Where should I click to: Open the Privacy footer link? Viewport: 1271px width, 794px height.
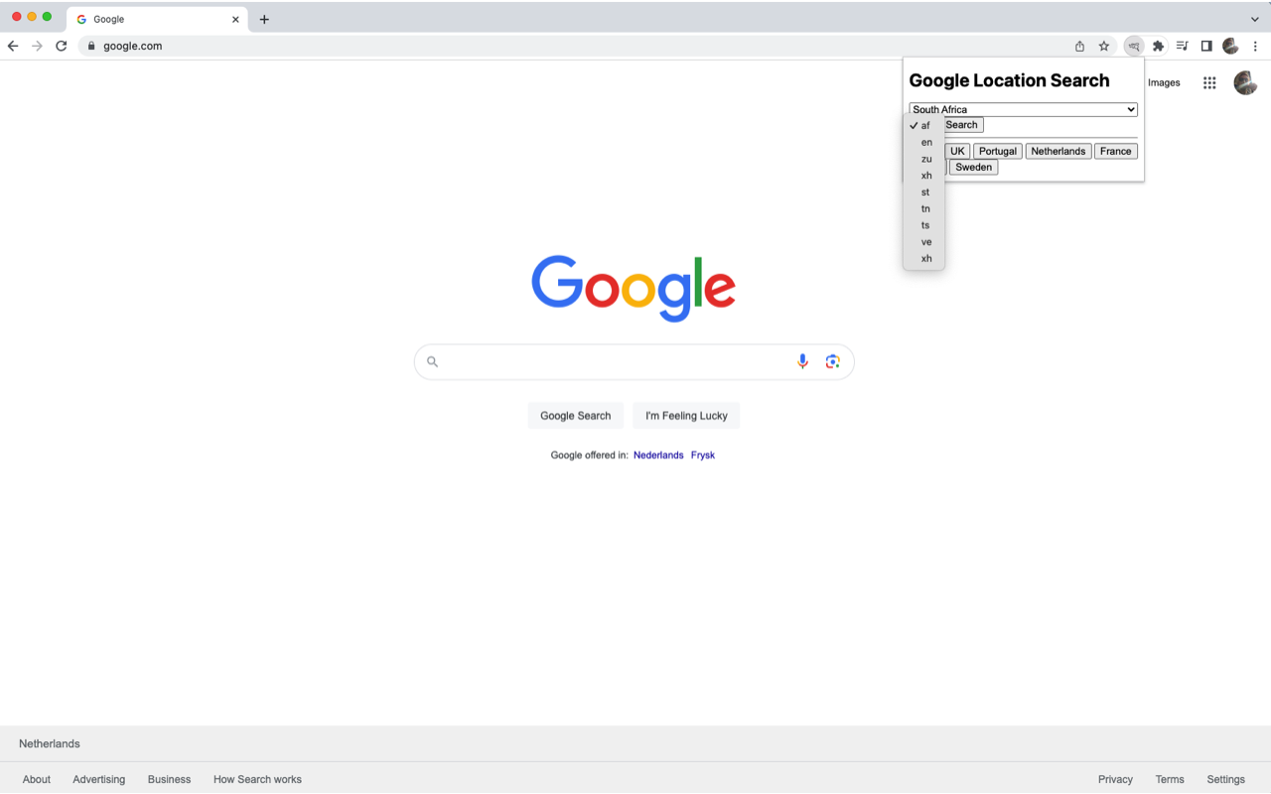point(1115,779)
